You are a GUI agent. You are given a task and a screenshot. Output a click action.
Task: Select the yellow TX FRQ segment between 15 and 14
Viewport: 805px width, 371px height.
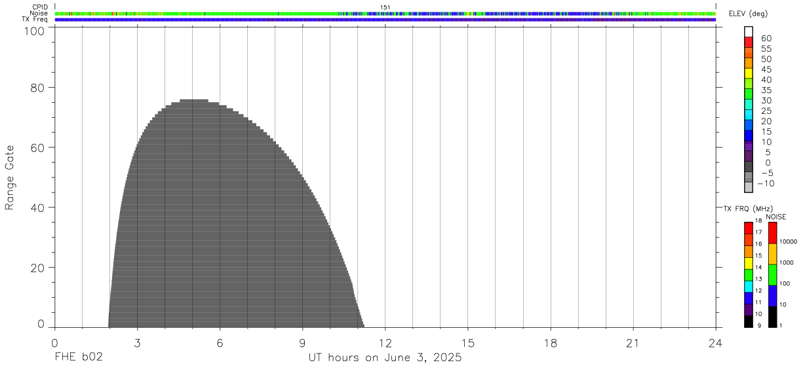pyautogui.click(x=748, y=263)
